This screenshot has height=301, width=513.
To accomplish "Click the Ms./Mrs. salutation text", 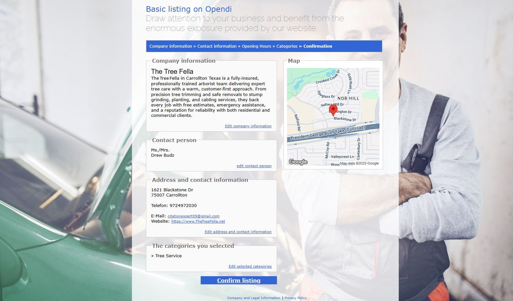I will click(160, 150).
